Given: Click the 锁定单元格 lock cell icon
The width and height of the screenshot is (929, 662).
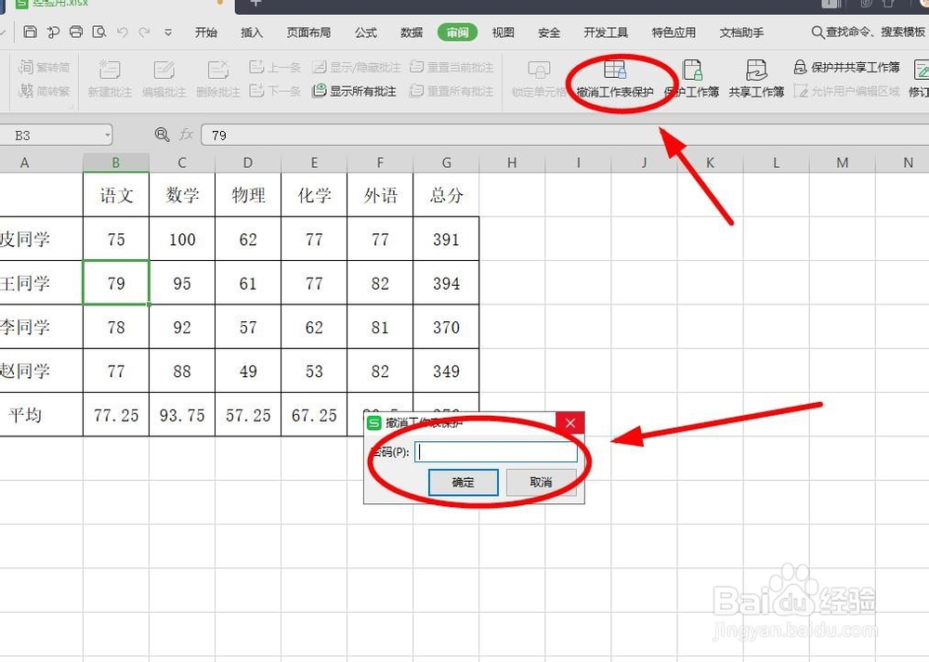Looking at the screenshot, I should tap(539, 79).
